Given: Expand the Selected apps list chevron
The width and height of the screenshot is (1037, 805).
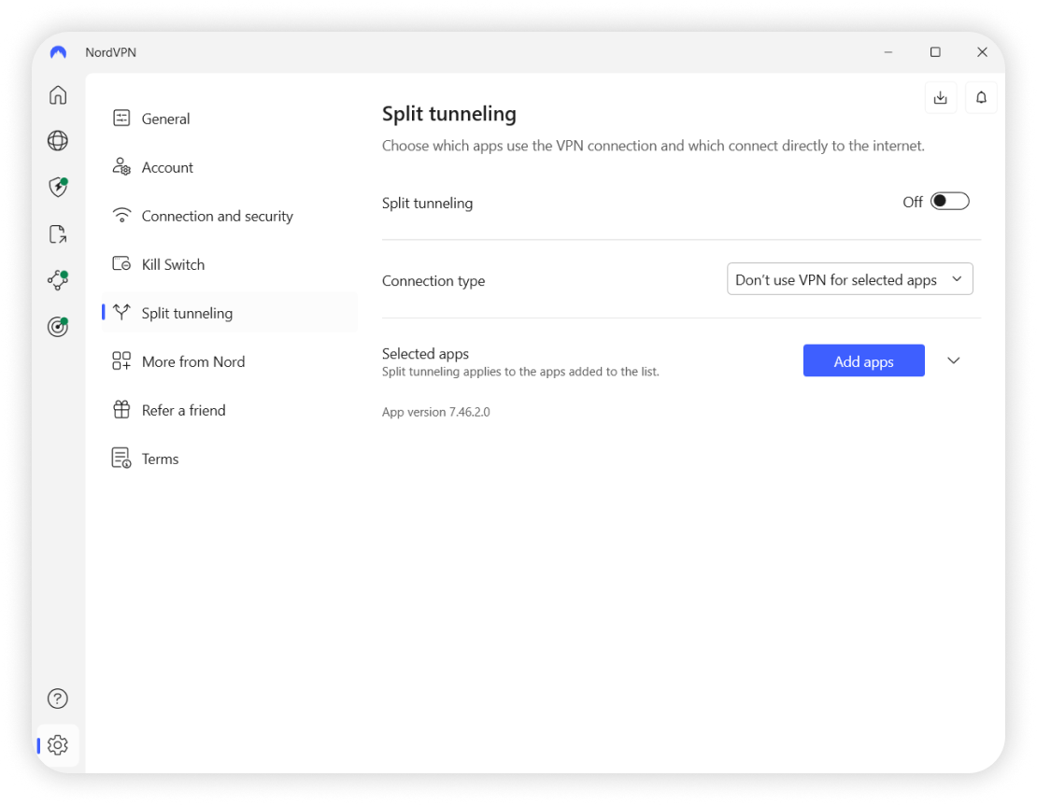Looking at the screenshot, I should (953, 361).
